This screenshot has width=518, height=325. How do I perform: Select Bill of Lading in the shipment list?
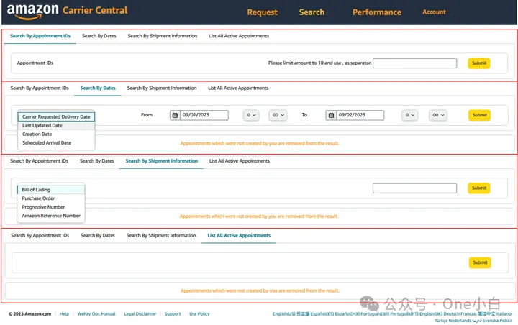click(51, 190)
